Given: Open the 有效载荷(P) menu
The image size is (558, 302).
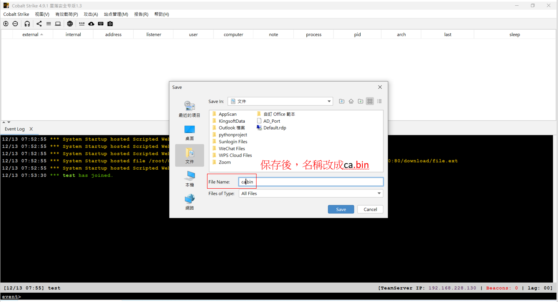Looking at the screenshot, I should tap(66, 14).
